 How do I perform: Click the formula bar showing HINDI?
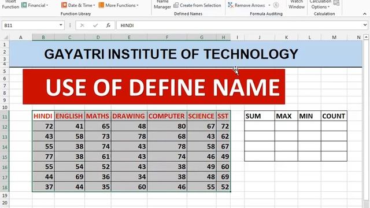[239, 25]
